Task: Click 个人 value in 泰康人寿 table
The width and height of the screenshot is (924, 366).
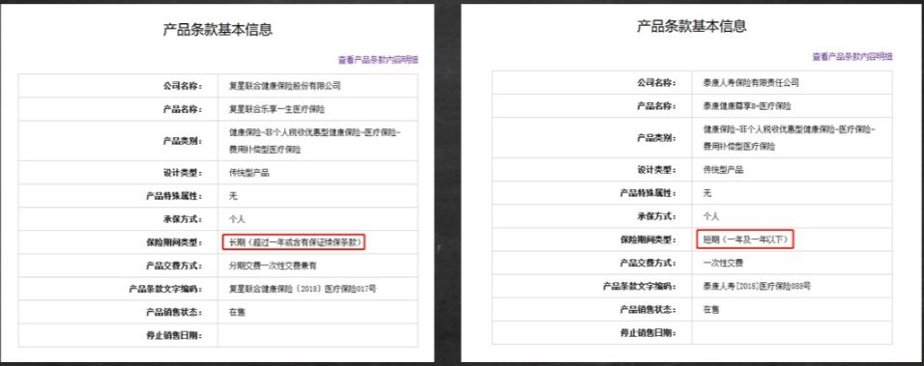Action: [x=710, y=216]
